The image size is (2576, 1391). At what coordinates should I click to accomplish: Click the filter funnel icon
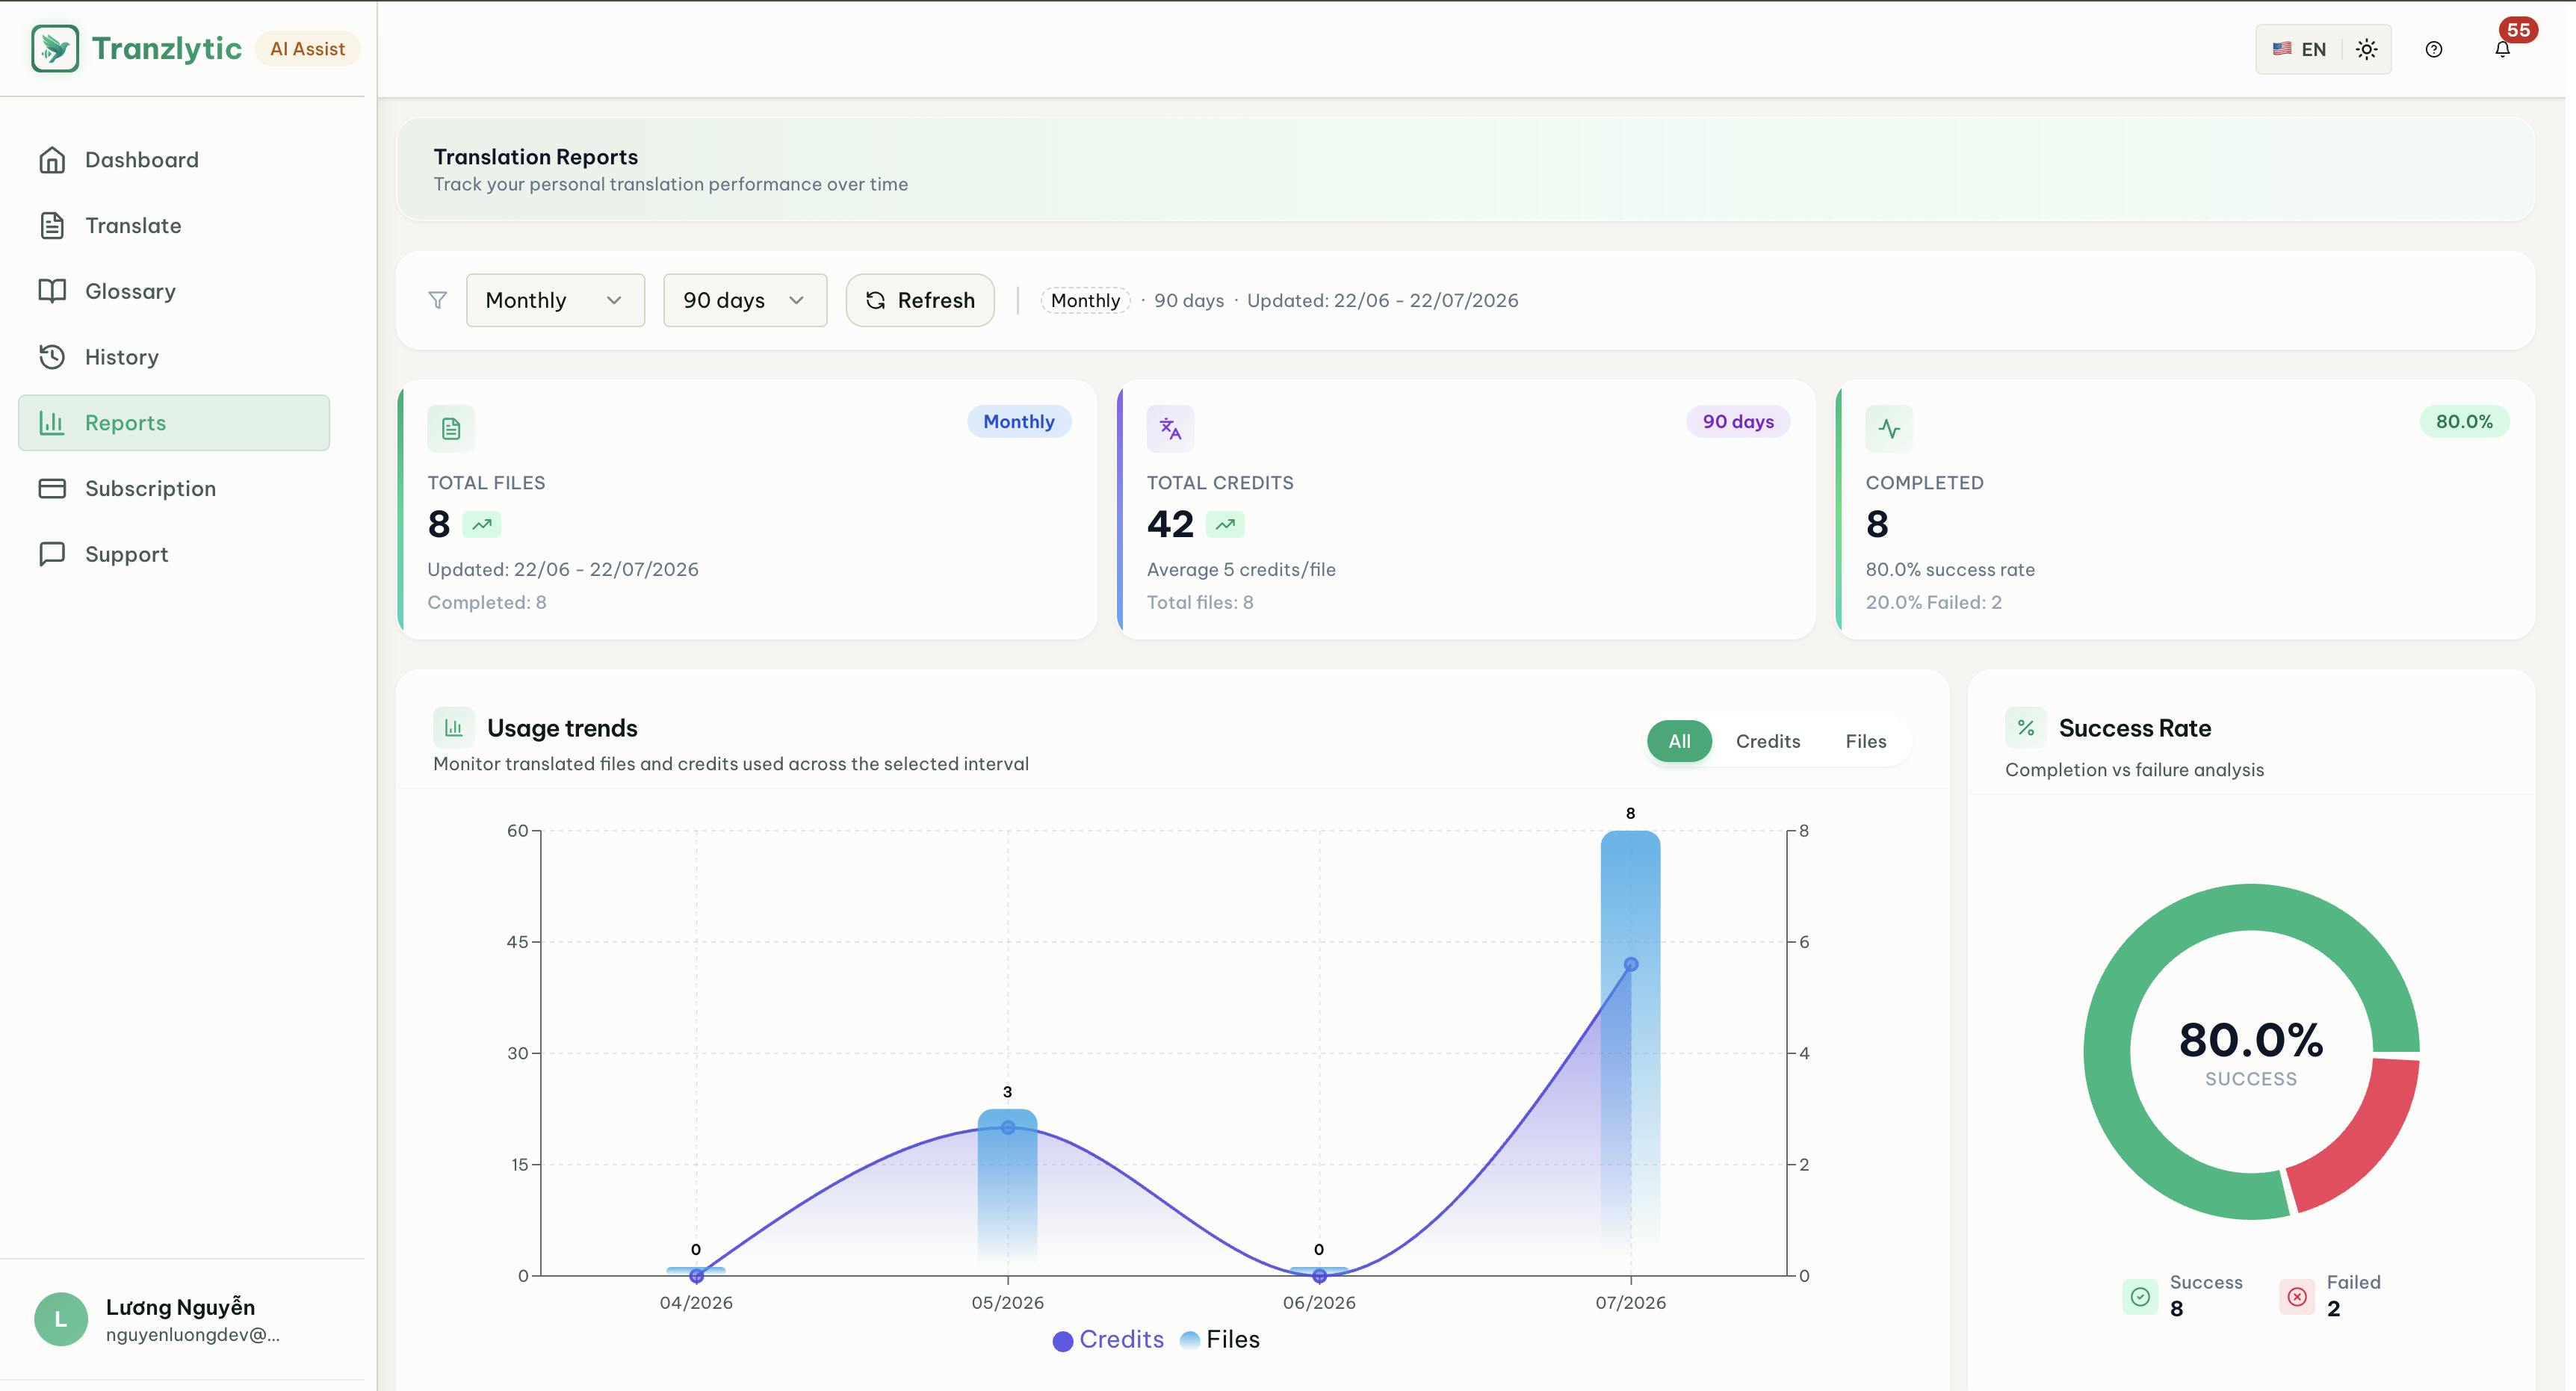[437, 300]
